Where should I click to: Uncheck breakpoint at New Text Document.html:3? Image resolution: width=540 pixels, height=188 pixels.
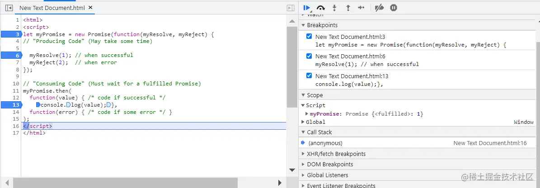click(309, 36)
